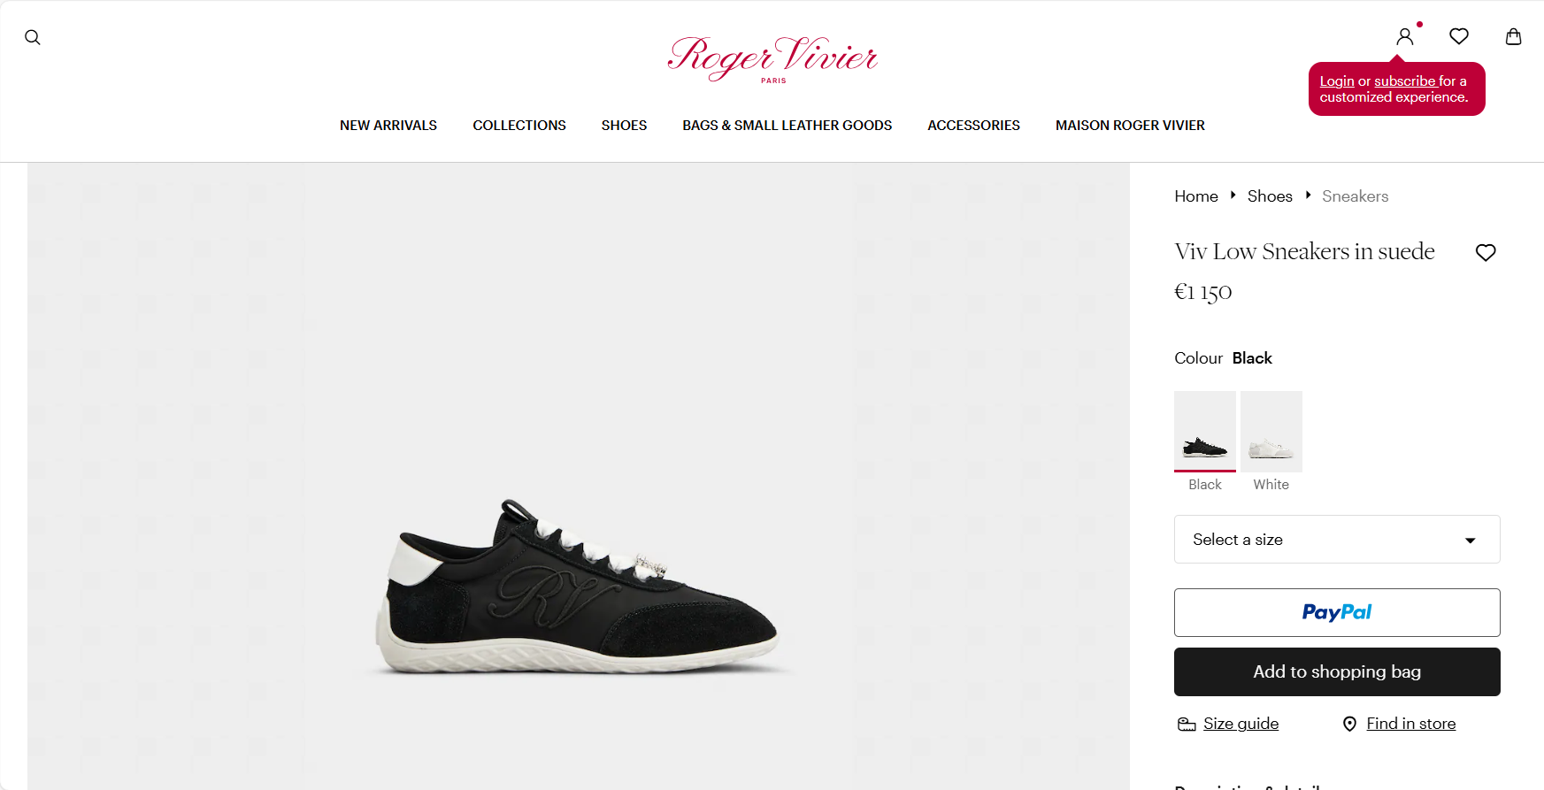Click the Shoes breadcrumb link
This screenshot has height=790, width=1544.
point(1270,196)
